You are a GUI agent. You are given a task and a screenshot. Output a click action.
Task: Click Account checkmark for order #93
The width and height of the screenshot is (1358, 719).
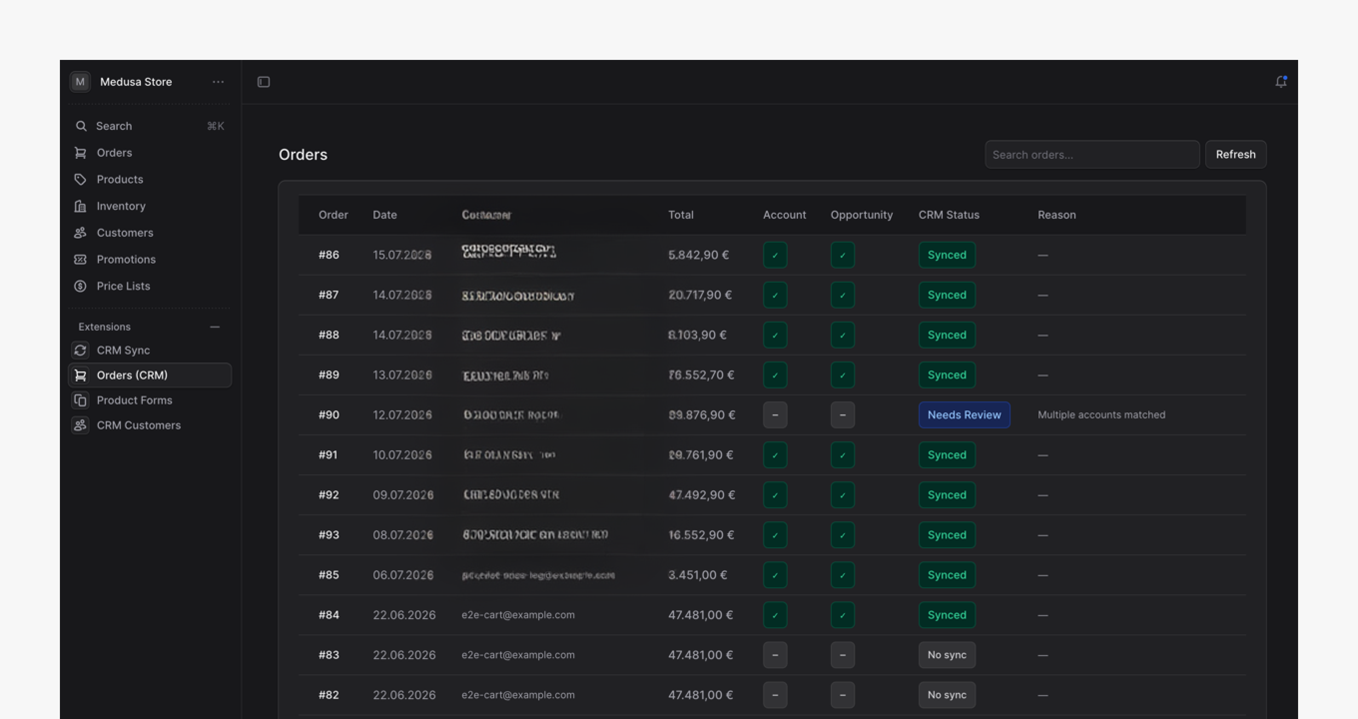775,535
